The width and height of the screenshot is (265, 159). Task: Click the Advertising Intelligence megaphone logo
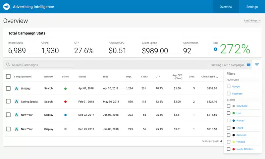click(6, 7)
